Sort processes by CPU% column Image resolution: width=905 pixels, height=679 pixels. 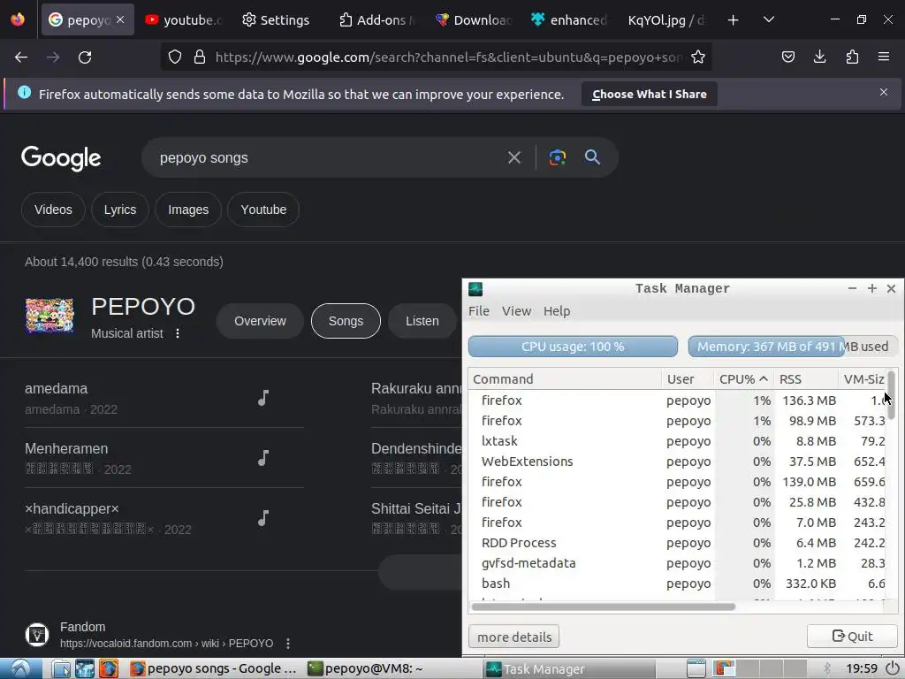pos(743,379)
